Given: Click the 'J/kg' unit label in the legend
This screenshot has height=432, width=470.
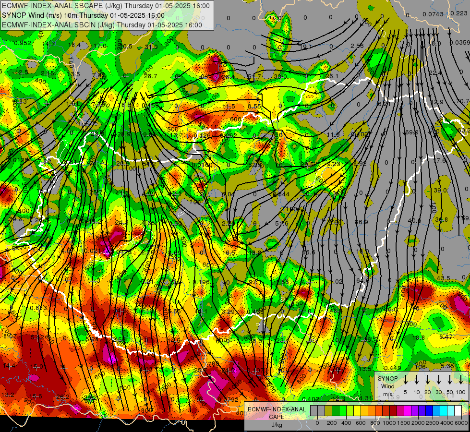Looking at the screenshot, I should 277,424.
